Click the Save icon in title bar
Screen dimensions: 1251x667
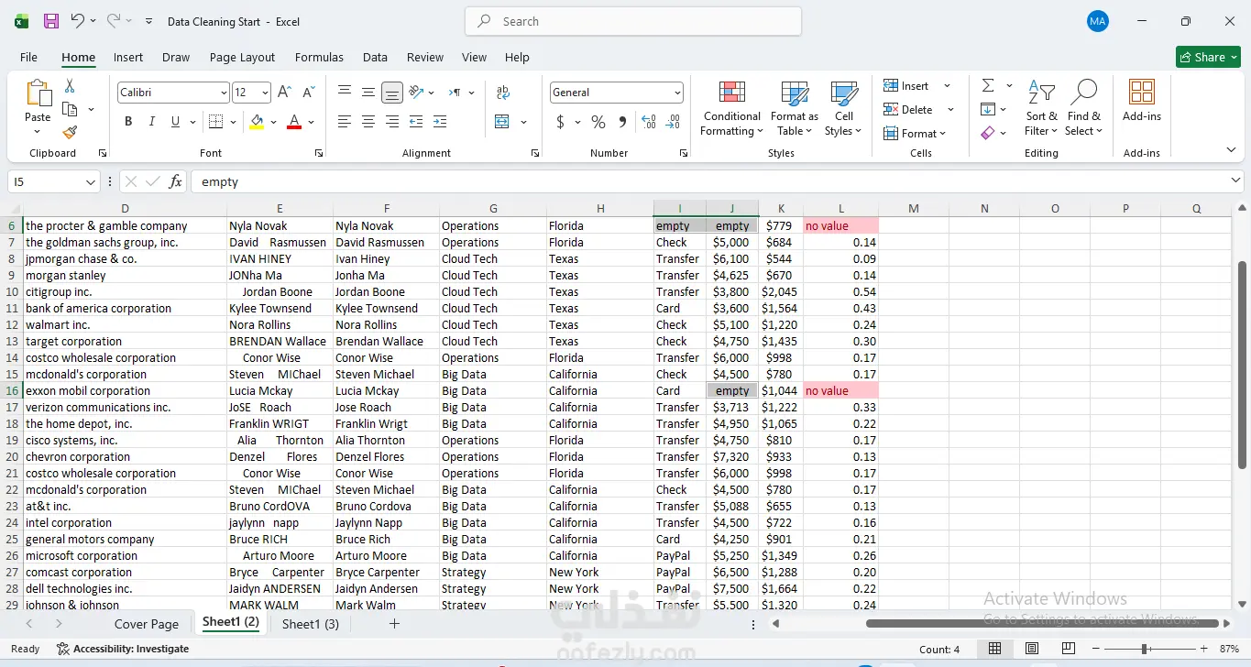(51, 21)
